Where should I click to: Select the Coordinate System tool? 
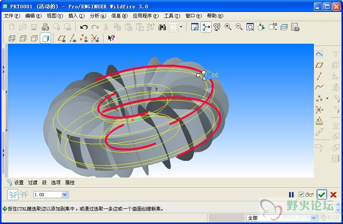pyautogui.click(x=319, y=109)
